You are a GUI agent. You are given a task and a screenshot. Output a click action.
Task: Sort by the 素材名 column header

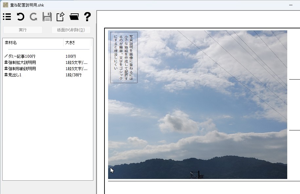click(33, 43)
